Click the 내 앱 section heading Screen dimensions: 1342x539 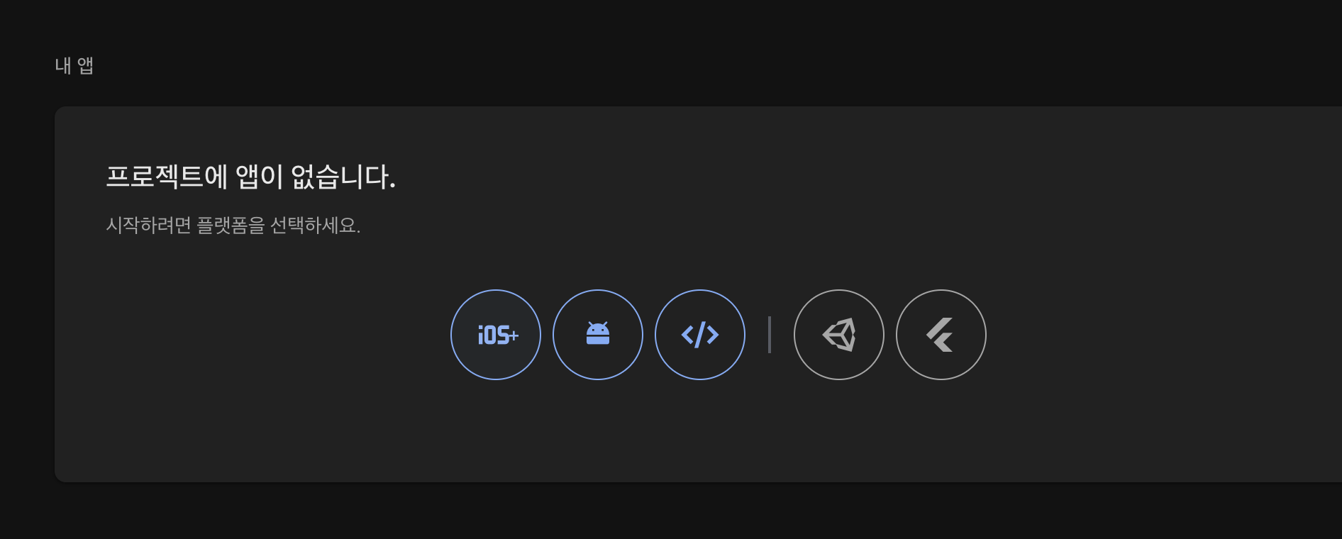click(x=74, y=66)
